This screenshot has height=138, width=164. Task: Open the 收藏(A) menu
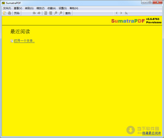52,8
